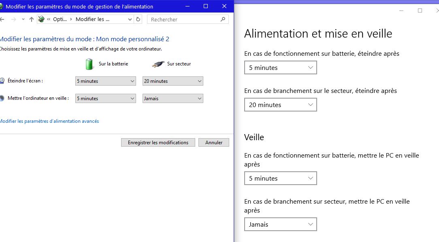
Task: Click the forward arrow in navigation bar
Action: tap(13, 19)
